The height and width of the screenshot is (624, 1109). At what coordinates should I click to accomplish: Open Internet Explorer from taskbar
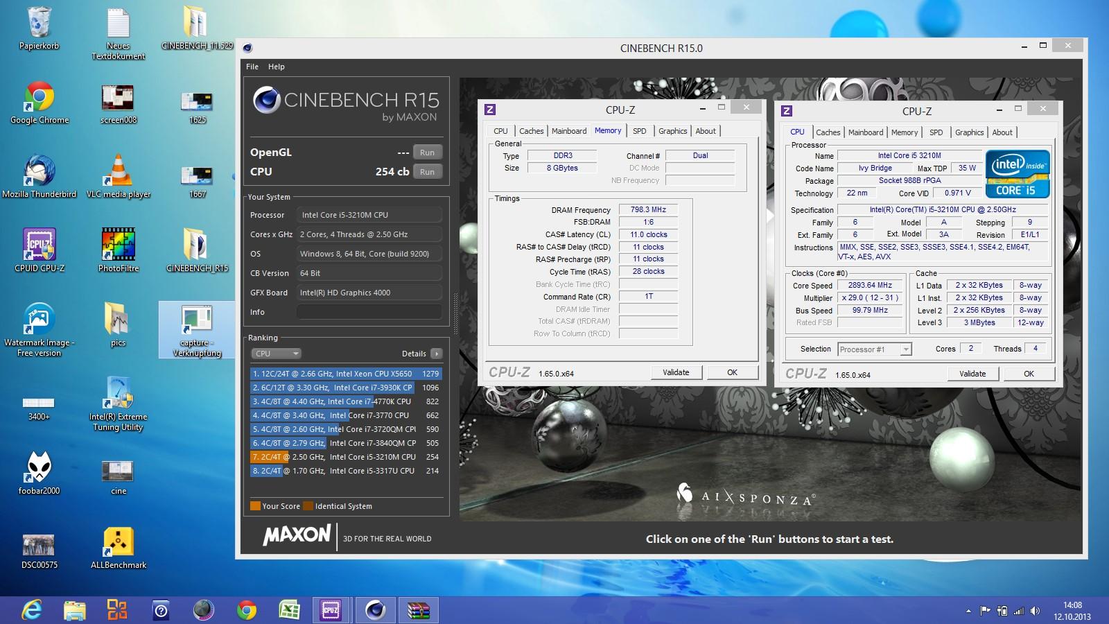(x=32, y=610)
